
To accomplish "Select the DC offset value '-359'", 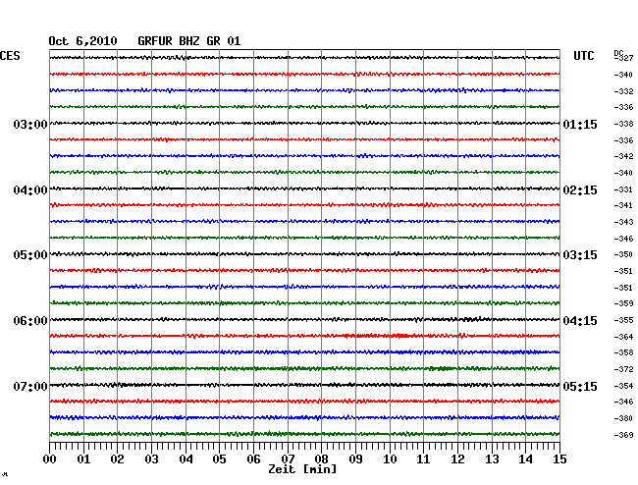I will coord(623,303).
